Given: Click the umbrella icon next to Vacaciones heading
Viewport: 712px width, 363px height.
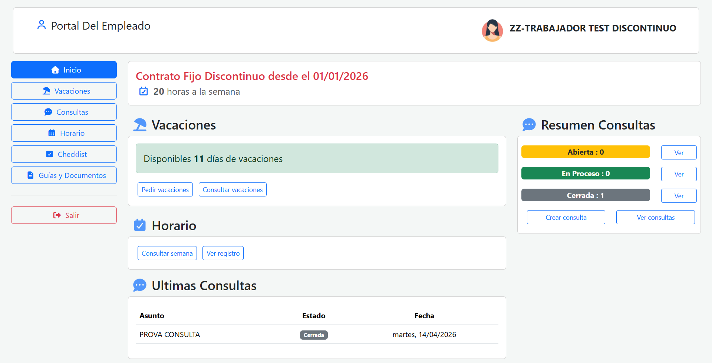Looking at the screenshot, I should tap(140, 125).
